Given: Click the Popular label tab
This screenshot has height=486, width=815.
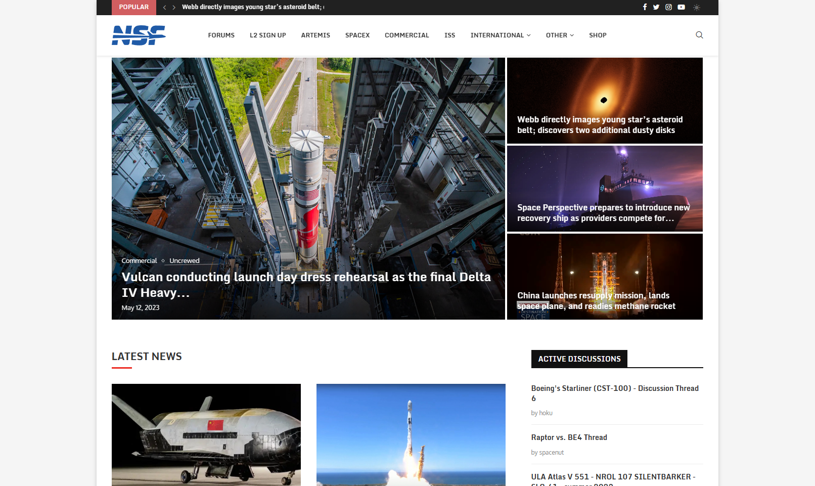Looking at the screenshot, I should [x=134, y=7].
